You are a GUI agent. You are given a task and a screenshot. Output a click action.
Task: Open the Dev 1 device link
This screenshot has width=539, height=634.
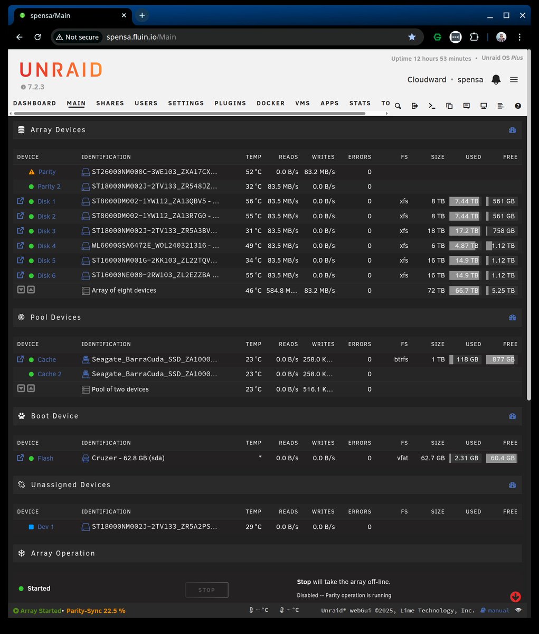coord(45,527)
